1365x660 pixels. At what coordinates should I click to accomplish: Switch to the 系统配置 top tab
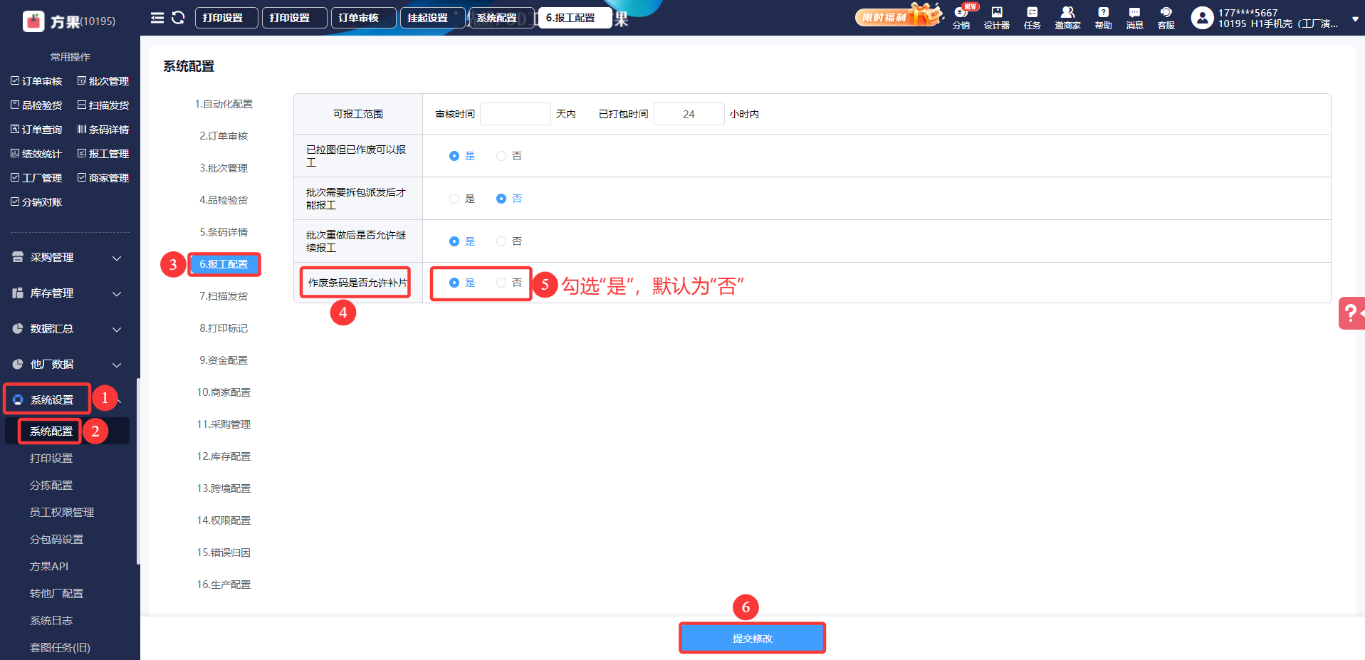(x=501, y=18)
